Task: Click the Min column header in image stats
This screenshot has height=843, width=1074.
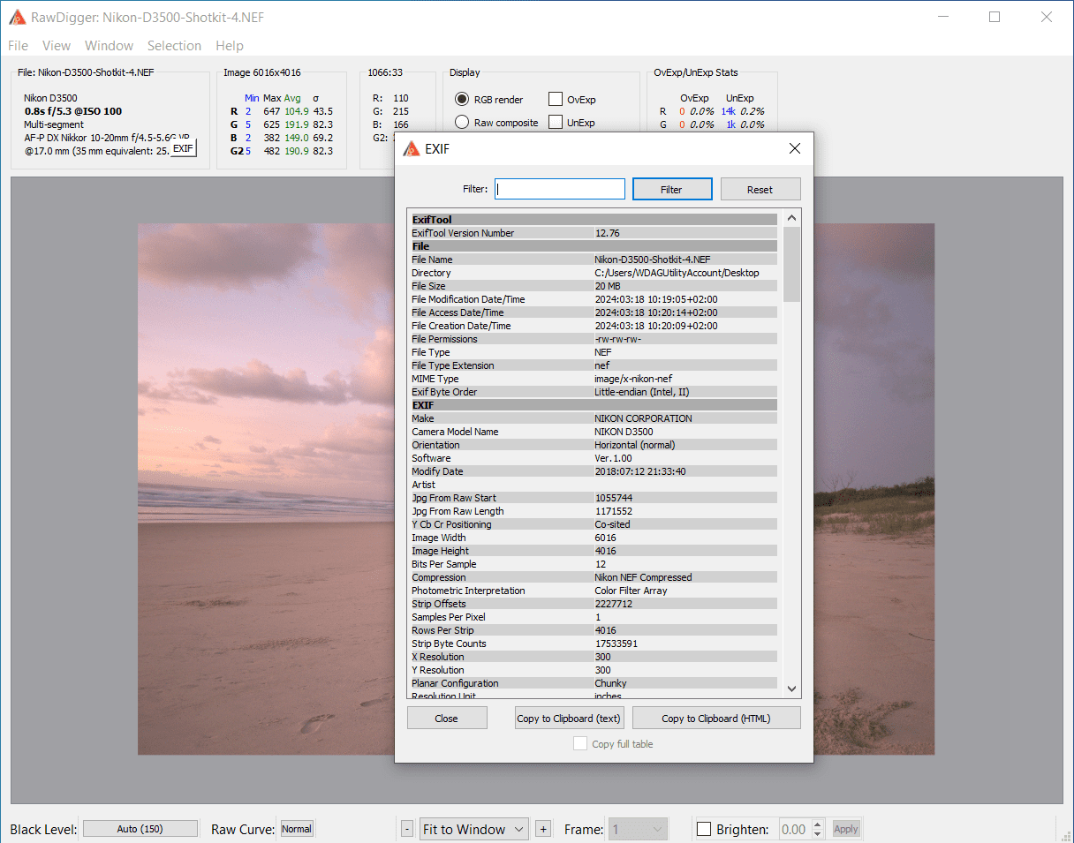Action: click(x=252, y=98)
